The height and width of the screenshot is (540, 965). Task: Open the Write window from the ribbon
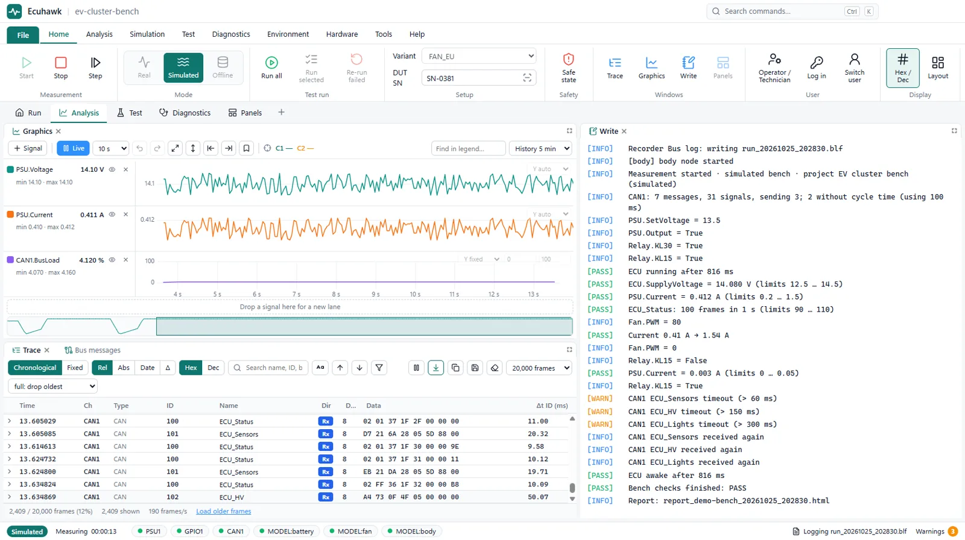click(x=688, y=67)
